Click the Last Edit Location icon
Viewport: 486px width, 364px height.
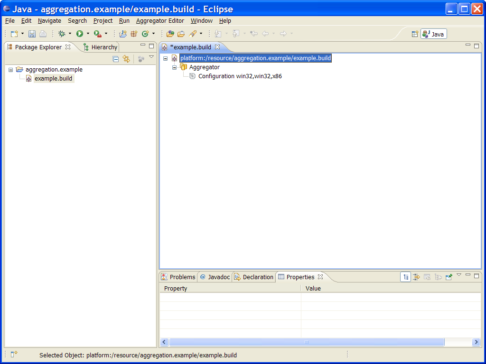(254, 34)
